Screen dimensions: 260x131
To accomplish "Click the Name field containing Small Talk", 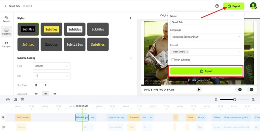I will click(206, 22).
